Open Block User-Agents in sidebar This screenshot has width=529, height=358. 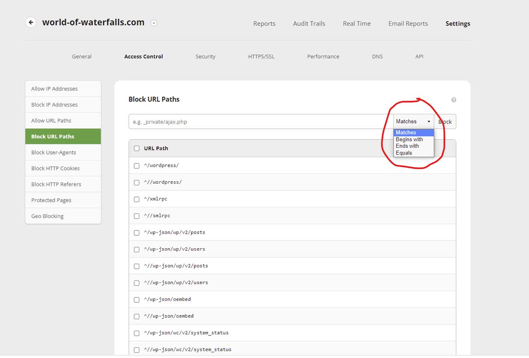pyautogui.click(x=63, y=152)
